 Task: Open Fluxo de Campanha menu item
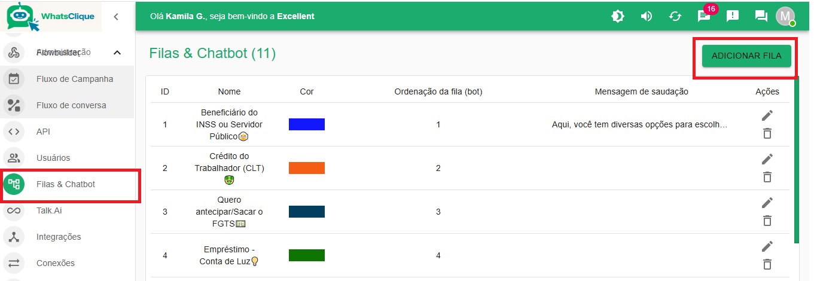click(74, 79)
